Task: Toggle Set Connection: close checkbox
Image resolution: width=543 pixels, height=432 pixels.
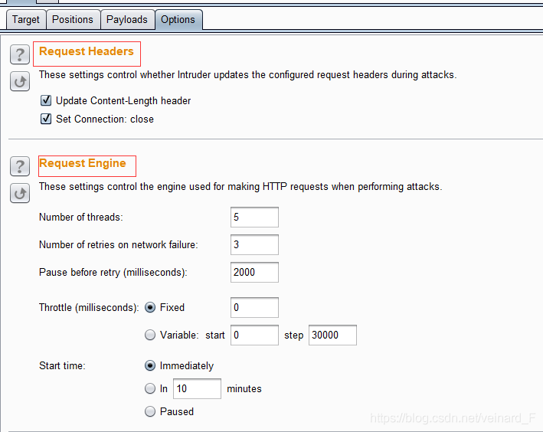Action: coord(46,119)
